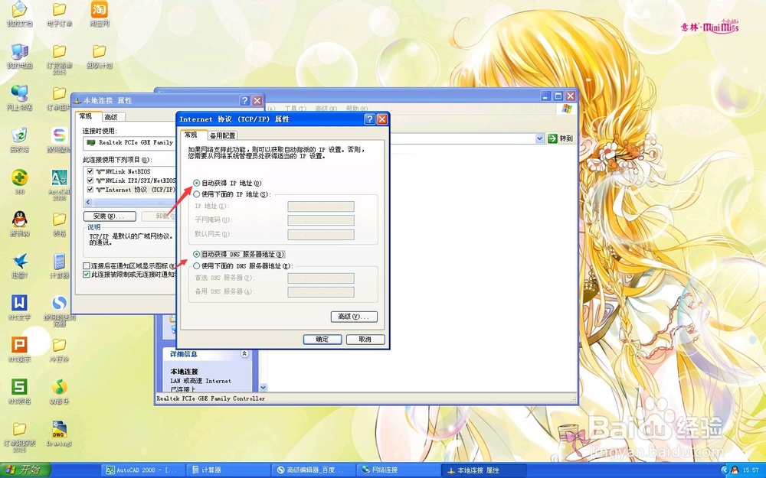Launch AutoCAD 2008 from desktop
Screen dimensions: 766x478
pyautogui.click(x=59, y=184)
